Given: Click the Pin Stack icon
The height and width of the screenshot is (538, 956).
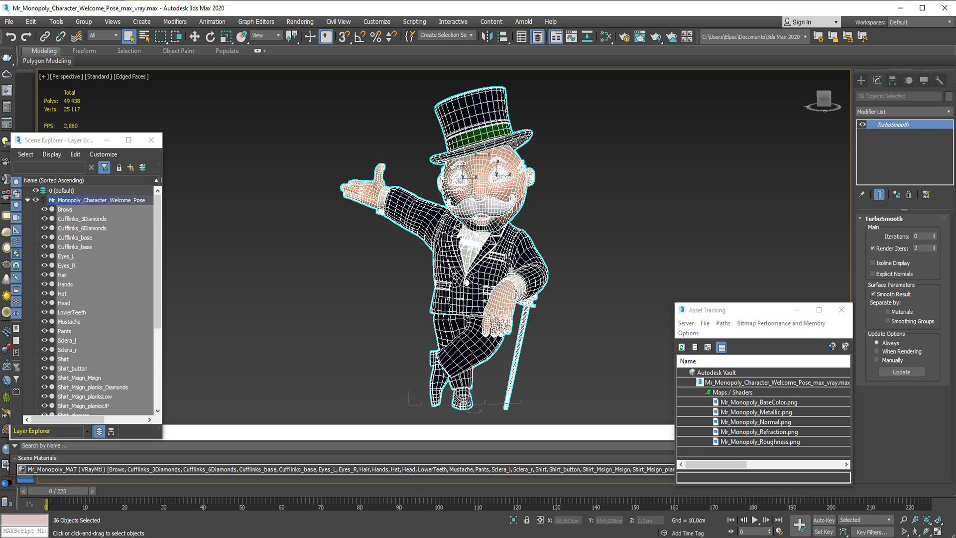Looking at the screenshot, I should point(861,195).
